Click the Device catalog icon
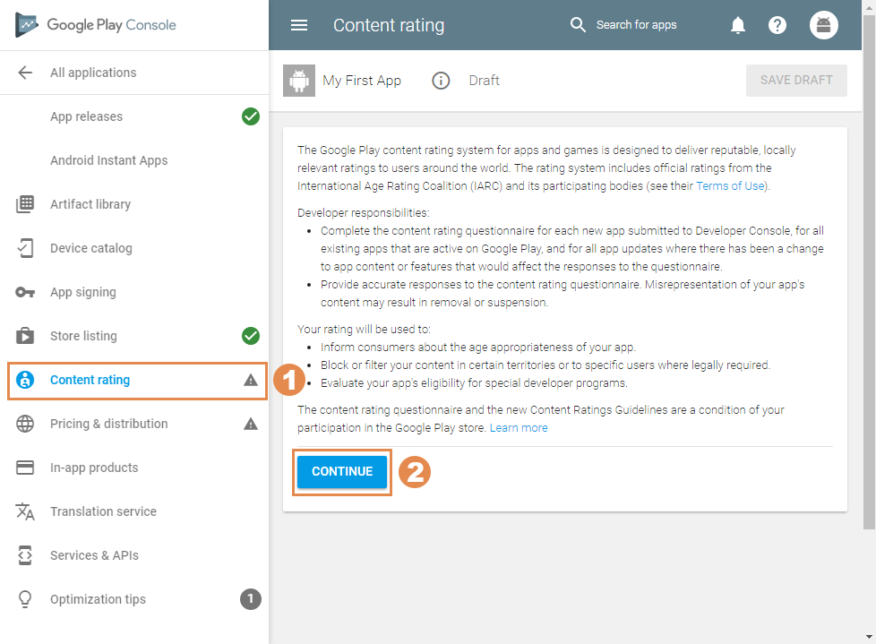 click(x=25, y=248)
